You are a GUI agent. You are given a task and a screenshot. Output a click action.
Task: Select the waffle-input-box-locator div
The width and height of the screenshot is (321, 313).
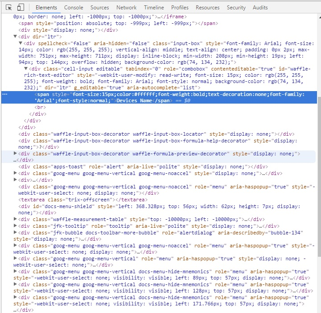156,134
